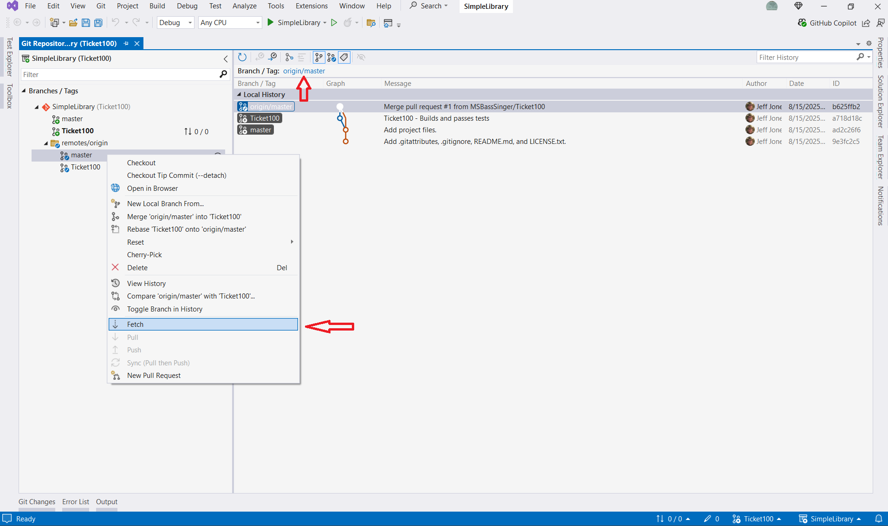
Task: Click the search icon in branch Filter box
Action: (x=223, y=74)
